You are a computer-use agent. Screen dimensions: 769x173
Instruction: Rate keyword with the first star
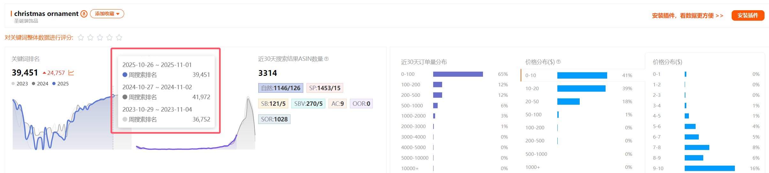click(x=81, y=38)
